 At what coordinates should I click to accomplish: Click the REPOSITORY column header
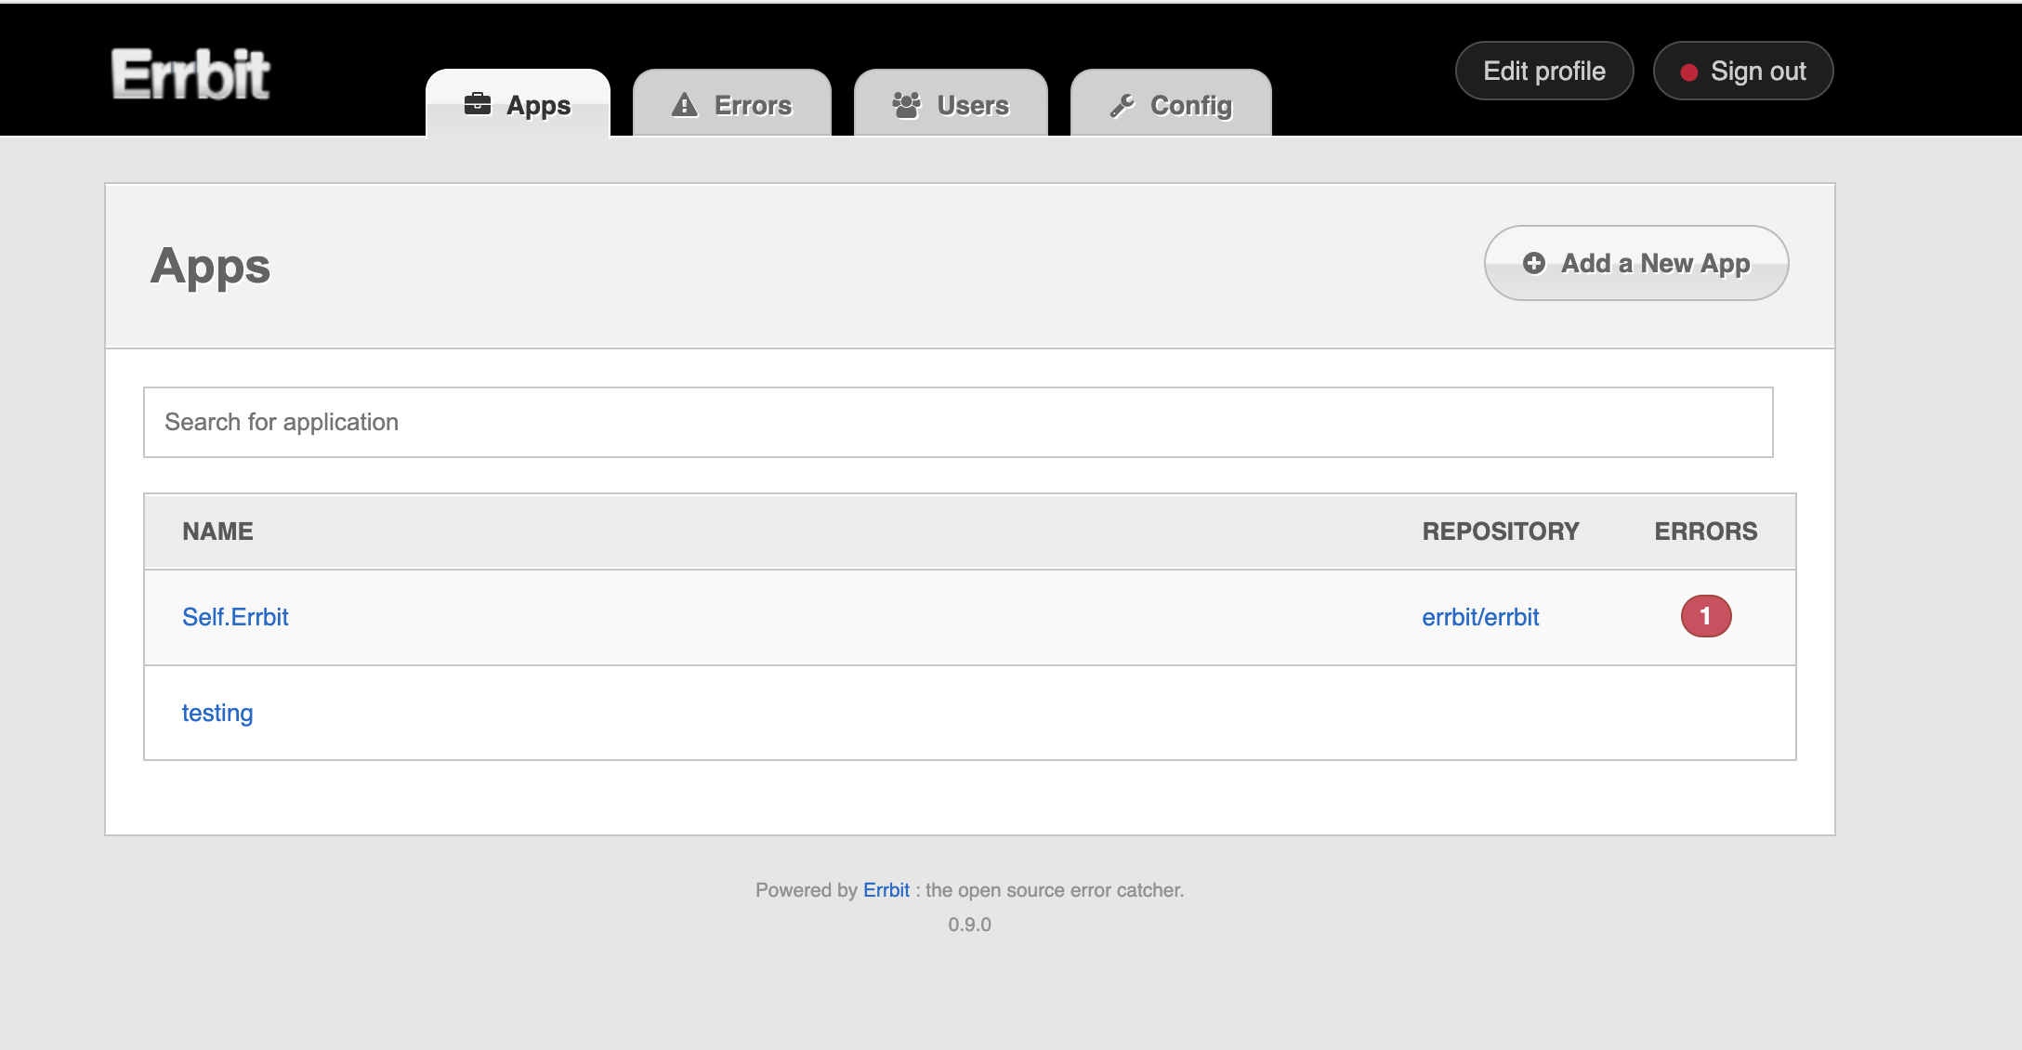1501,532
